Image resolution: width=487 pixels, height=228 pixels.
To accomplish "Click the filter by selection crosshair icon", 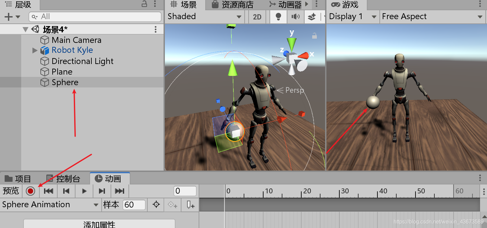I will (156, 205).
